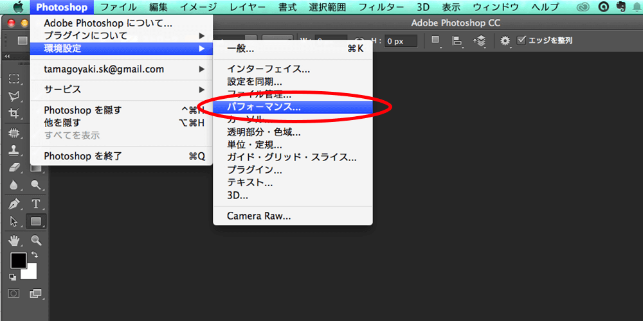Screen dimensions: 643x321
Task: Select the Blur tool droplet icon
Action: 14,185
